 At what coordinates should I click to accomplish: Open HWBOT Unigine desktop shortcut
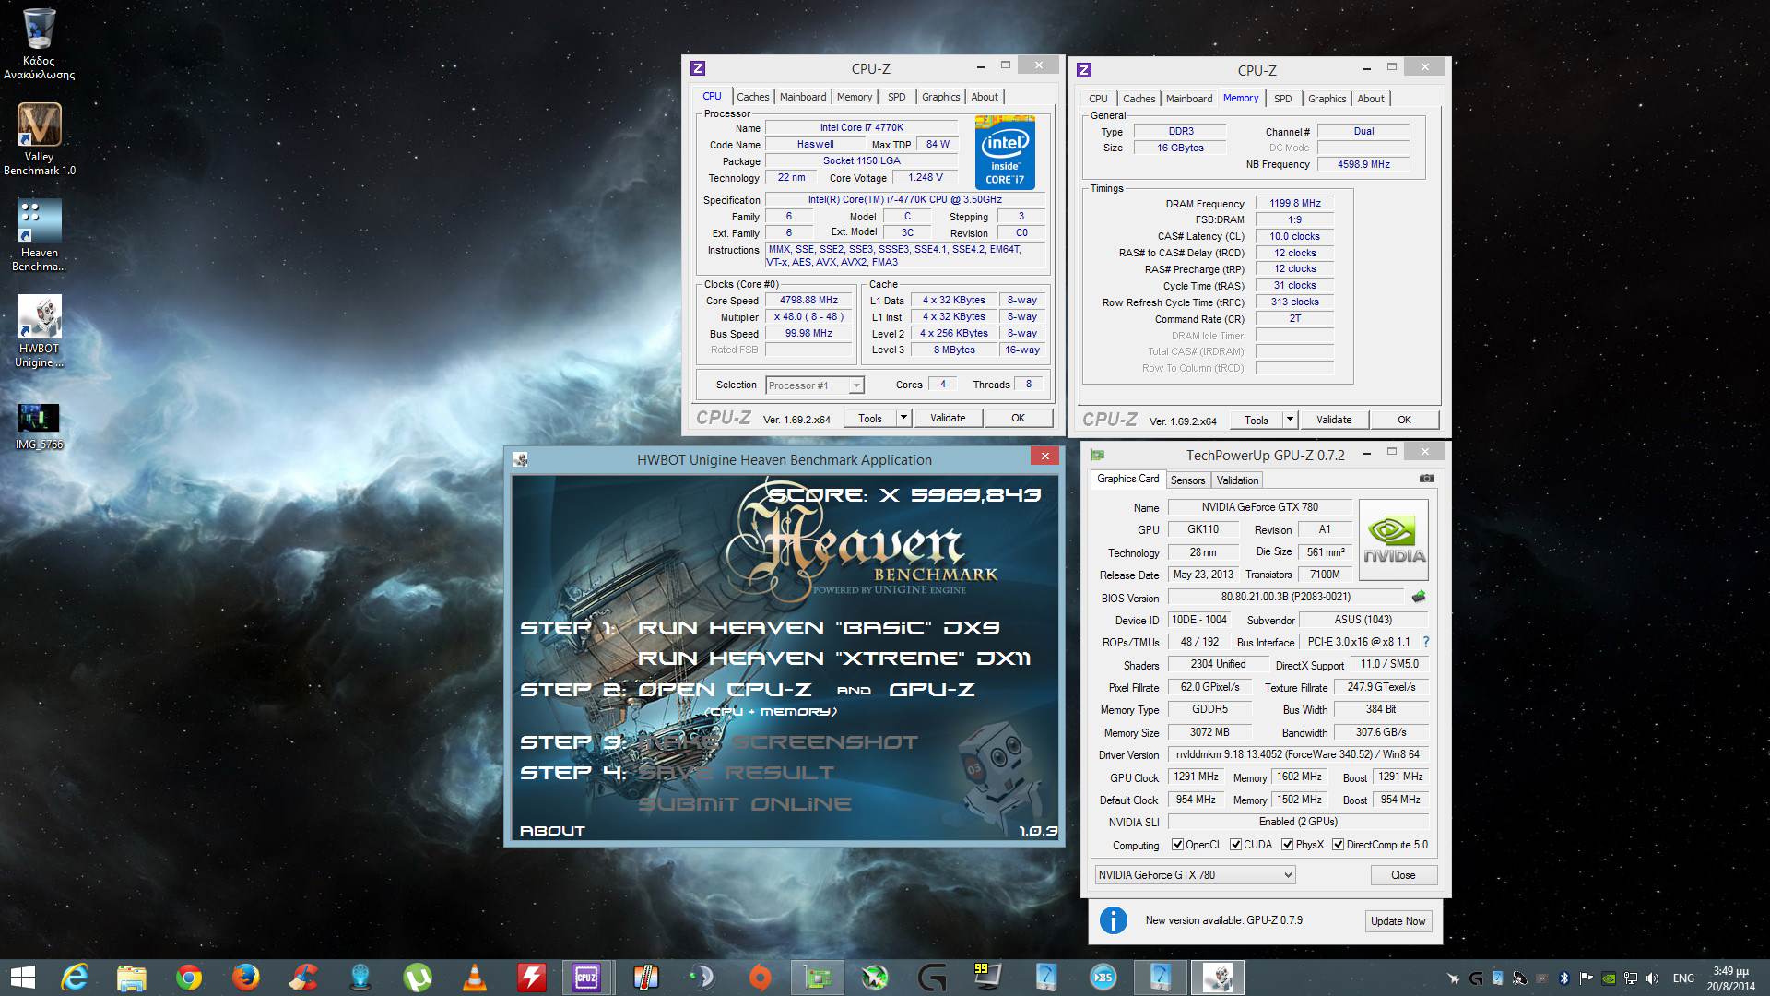[39, 331]
